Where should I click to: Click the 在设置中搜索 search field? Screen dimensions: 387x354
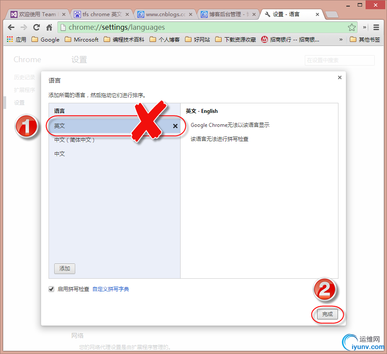click(340, 60)
